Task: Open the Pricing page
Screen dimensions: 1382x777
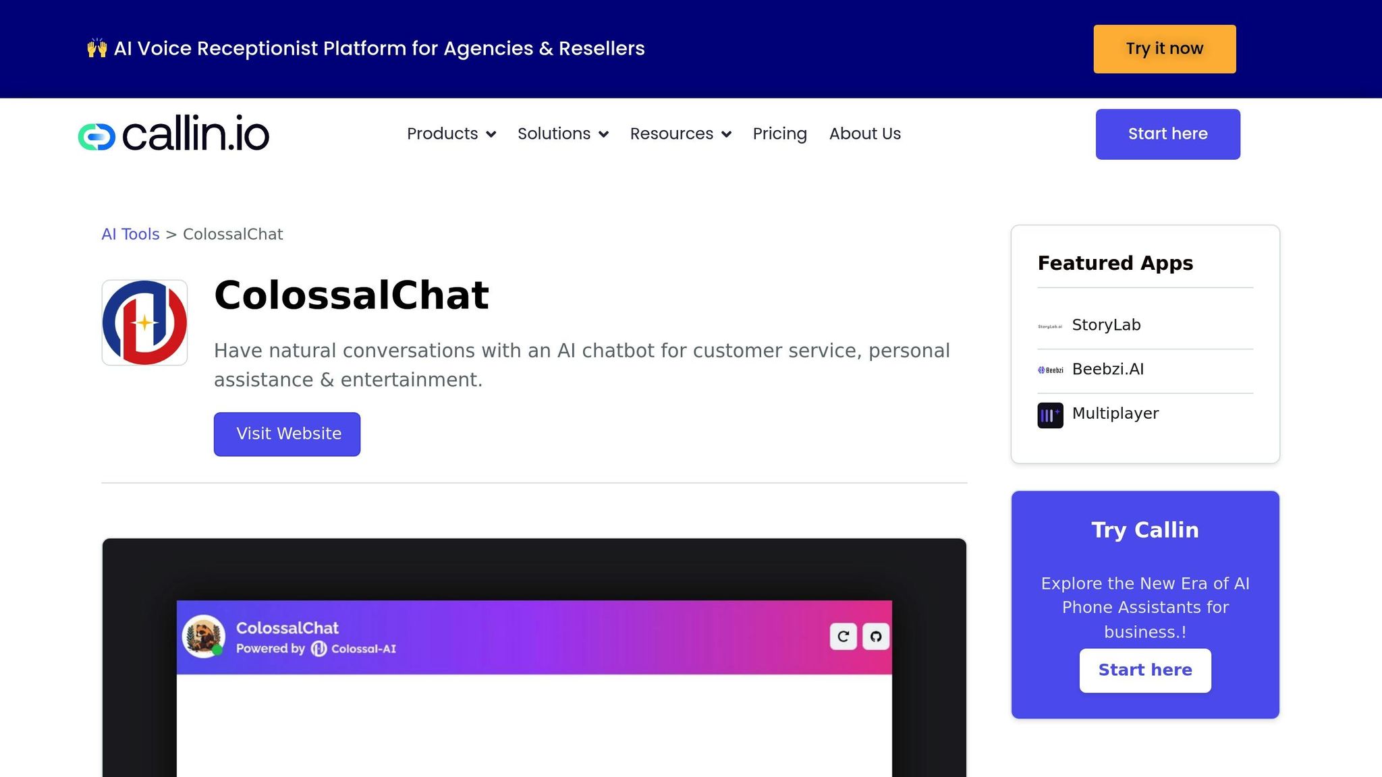Action: (x=779, y=134)
